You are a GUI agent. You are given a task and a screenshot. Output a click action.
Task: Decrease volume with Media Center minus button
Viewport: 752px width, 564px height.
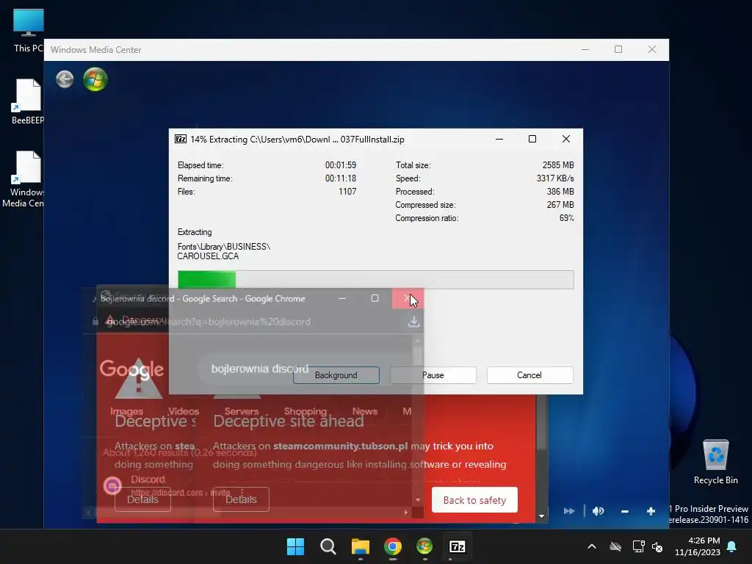click(624, 512)
